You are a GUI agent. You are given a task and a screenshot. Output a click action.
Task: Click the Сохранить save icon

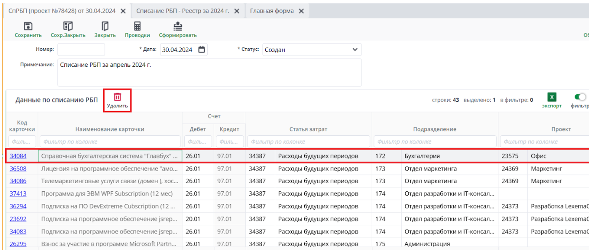coord(28,26)
